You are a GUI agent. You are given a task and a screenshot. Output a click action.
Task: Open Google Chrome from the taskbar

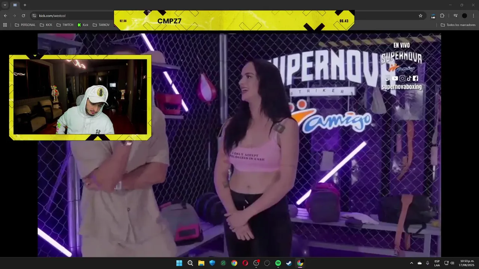(x=234, y=263)
